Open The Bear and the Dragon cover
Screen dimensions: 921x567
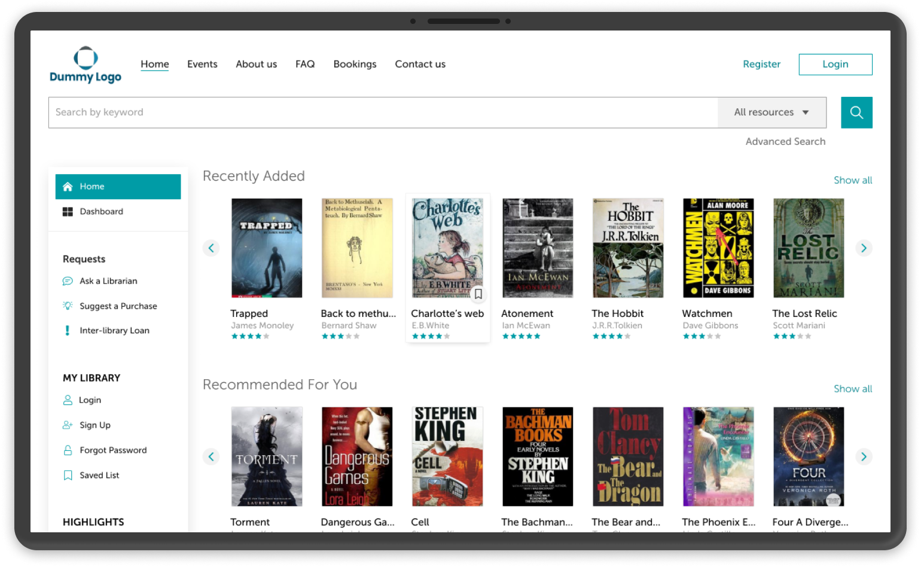628,457
